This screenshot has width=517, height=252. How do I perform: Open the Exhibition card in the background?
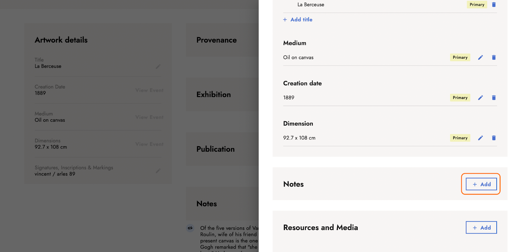[x=222, y=95]
